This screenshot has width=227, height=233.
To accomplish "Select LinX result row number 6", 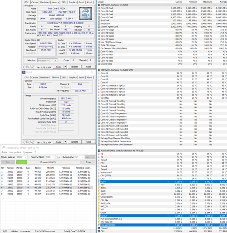I will click(x=47, y=188).
